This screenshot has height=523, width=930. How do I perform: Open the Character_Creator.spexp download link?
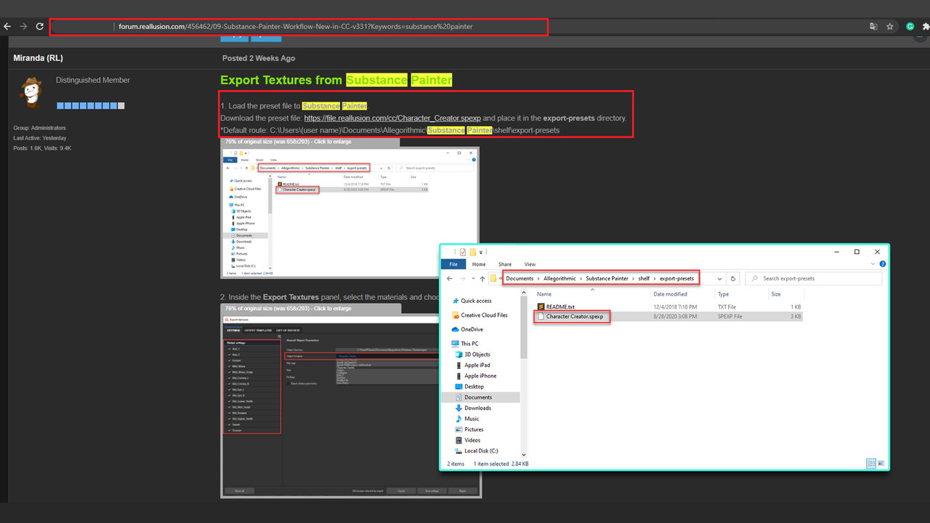pyautogui.click(x=392, y=118)
